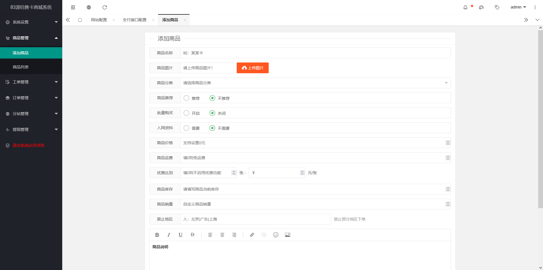Collapse the 商品管理 sidebar menu
The height and width of the screenshot is (270, 543).
31,38
